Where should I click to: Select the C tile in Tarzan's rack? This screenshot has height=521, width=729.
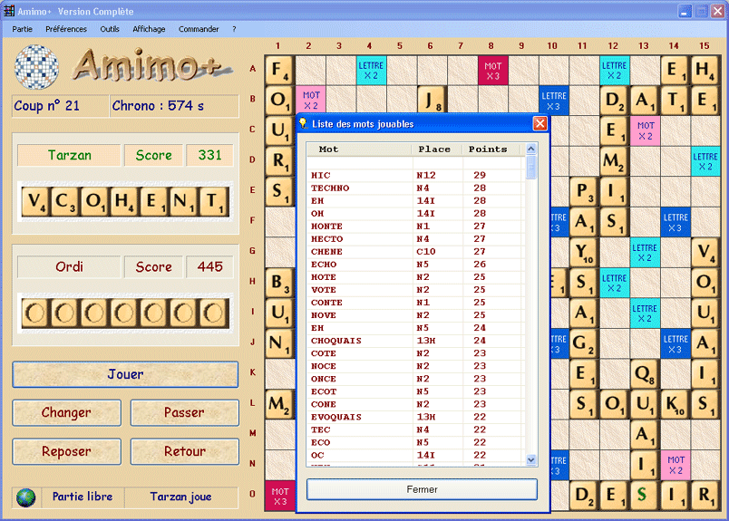pos(65,202)
